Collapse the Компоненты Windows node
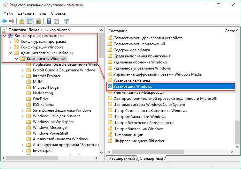 click(x=16, y=59)
